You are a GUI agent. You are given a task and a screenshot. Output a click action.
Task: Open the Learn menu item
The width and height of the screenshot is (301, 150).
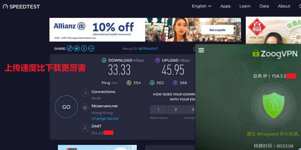click(x=245, y=6)
